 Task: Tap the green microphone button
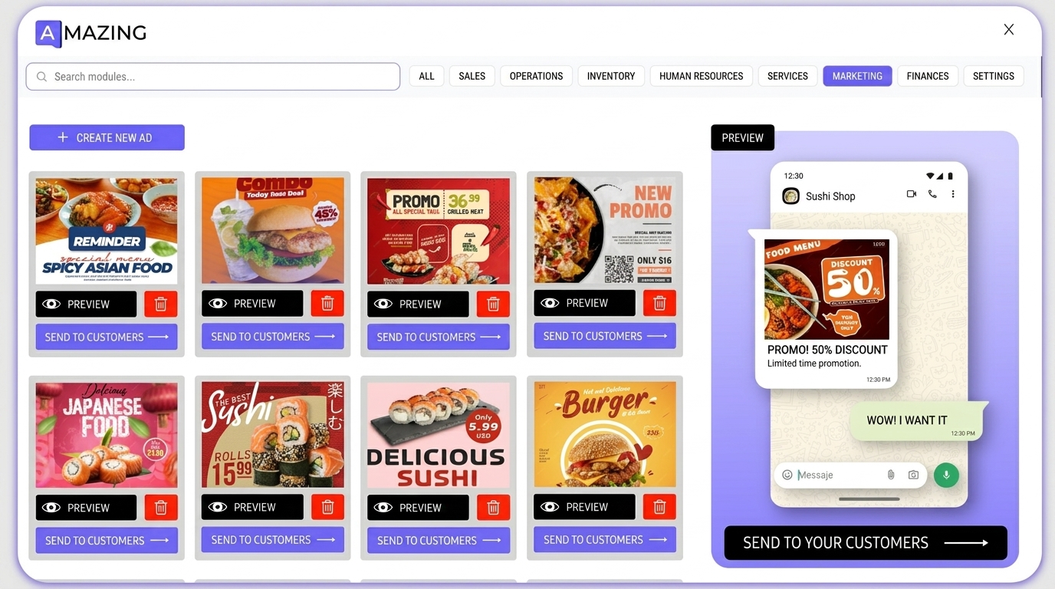(x=946, y=475)
